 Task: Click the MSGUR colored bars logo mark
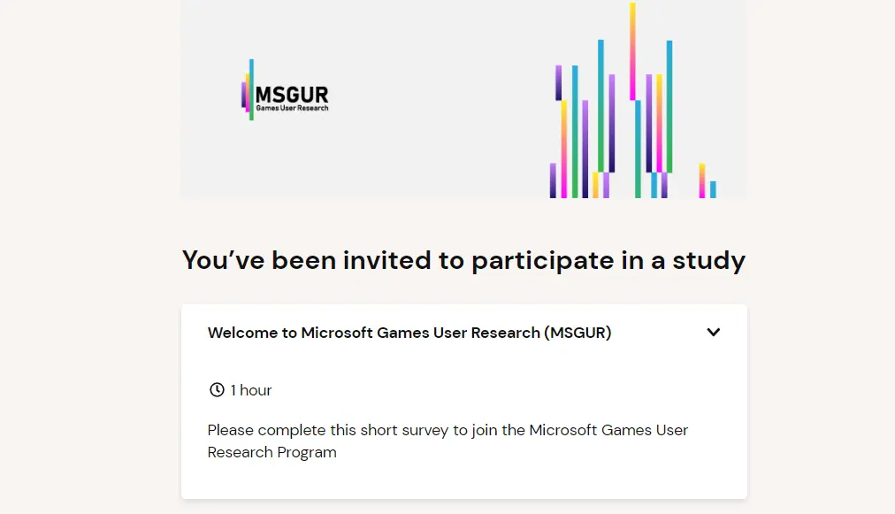(248, 90)
